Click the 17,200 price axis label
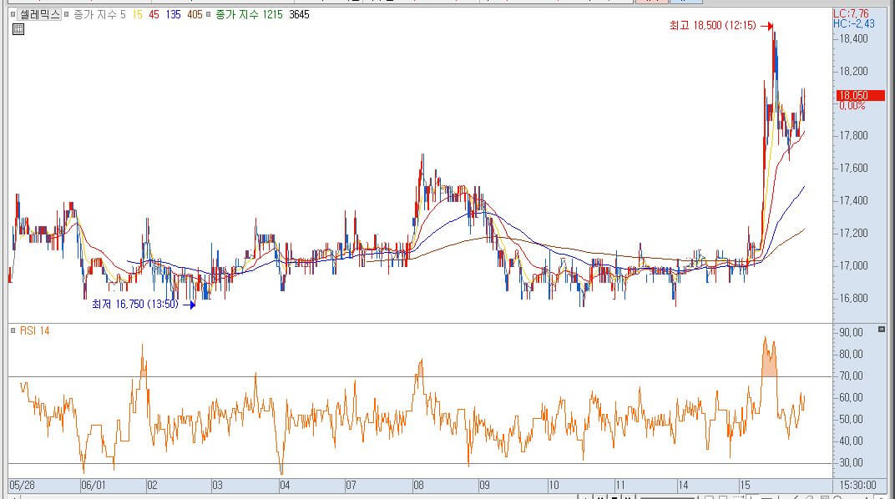This screenshot has width=895, height=499. (853, 234)
